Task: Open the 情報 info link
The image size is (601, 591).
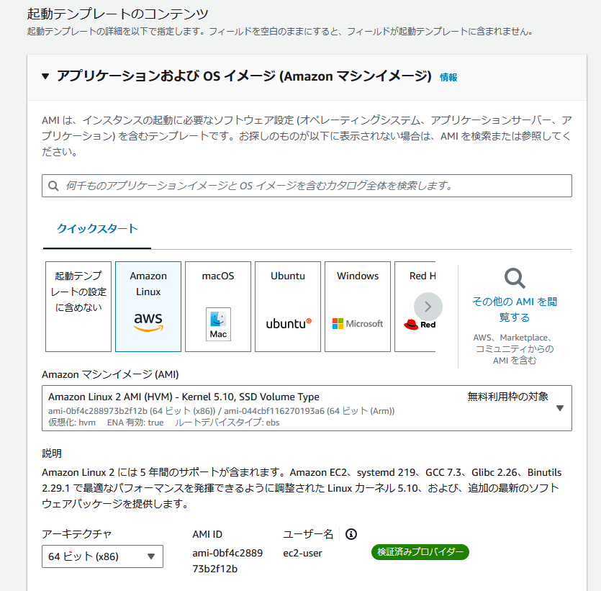Action: point(448,78)
